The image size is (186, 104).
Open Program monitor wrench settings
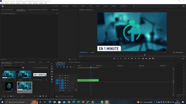[x=174, y=52]
